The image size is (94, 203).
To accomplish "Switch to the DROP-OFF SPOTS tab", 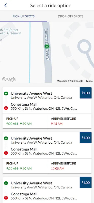I will 71,16.
